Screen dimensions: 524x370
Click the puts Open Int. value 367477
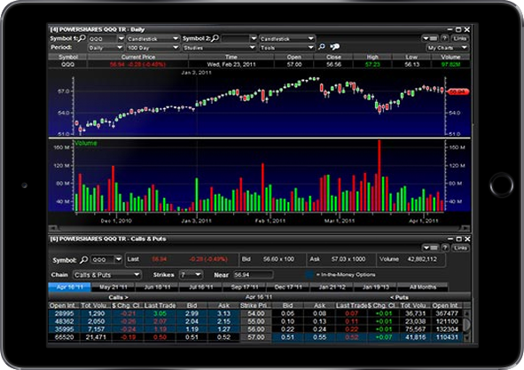click(447, 313)
